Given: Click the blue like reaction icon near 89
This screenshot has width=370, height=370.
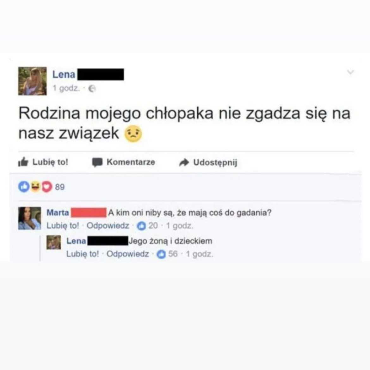Looking at the screenshot, I should click(24, 187).
